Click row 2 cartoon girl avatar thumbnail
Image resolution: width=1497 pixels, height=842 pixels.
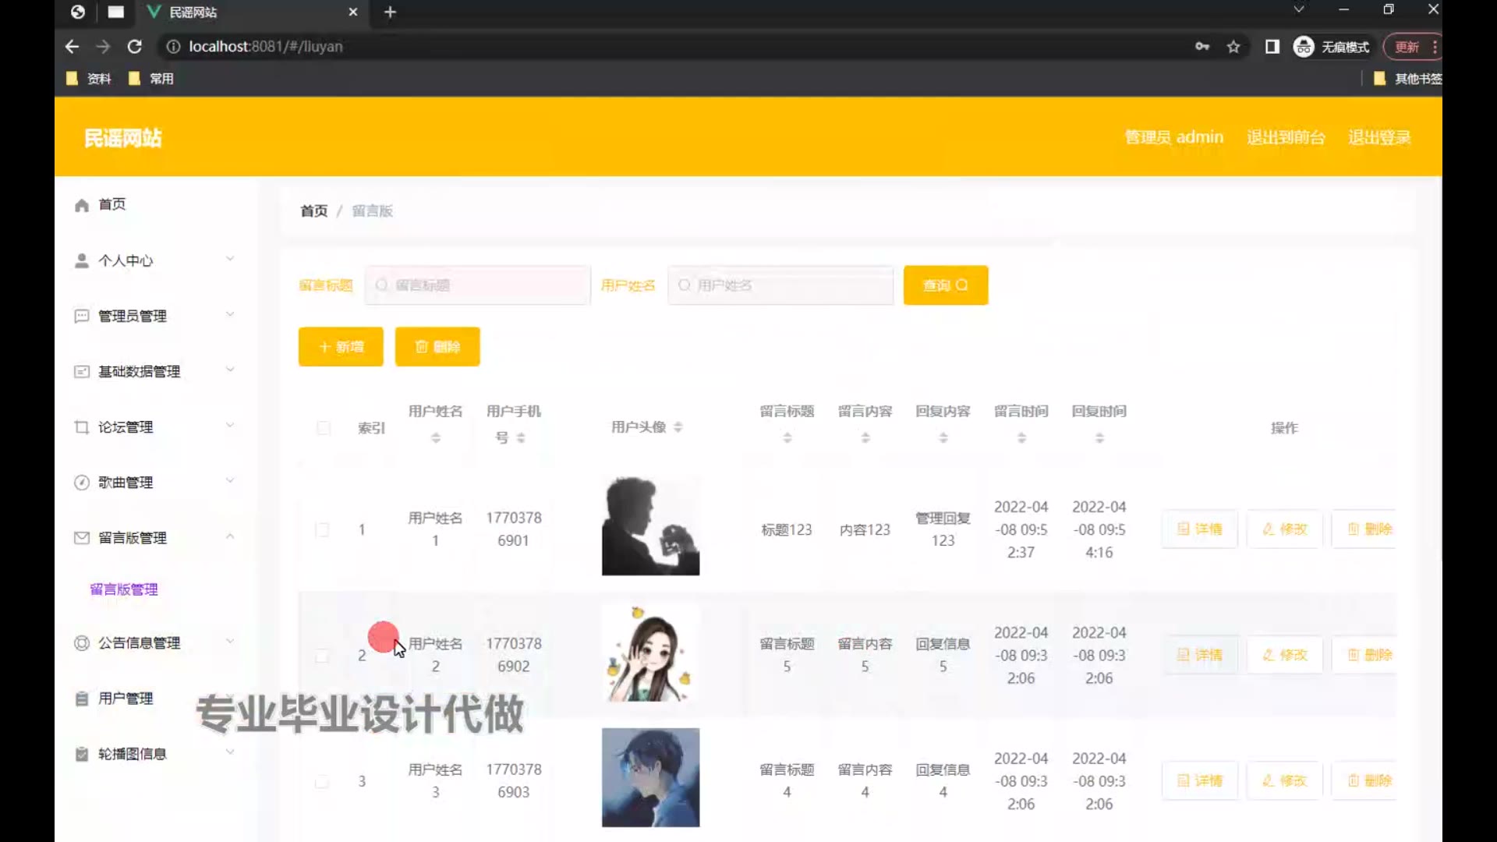(650, 653)
